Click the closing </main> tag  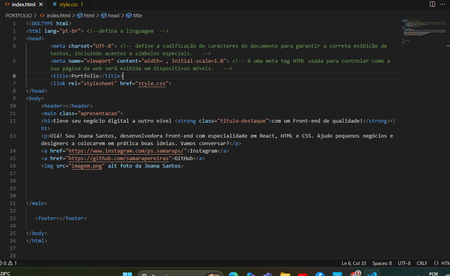tap(36, 203)
